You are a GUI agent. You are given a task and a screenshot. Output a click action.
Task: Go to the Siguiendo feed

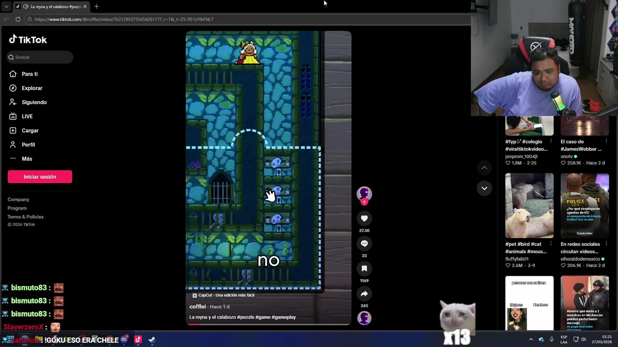pyautogui.click(x=34, y=102)
